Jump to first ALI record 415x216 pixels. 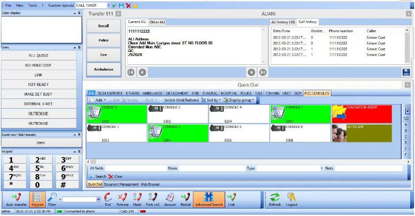[131, 72]
